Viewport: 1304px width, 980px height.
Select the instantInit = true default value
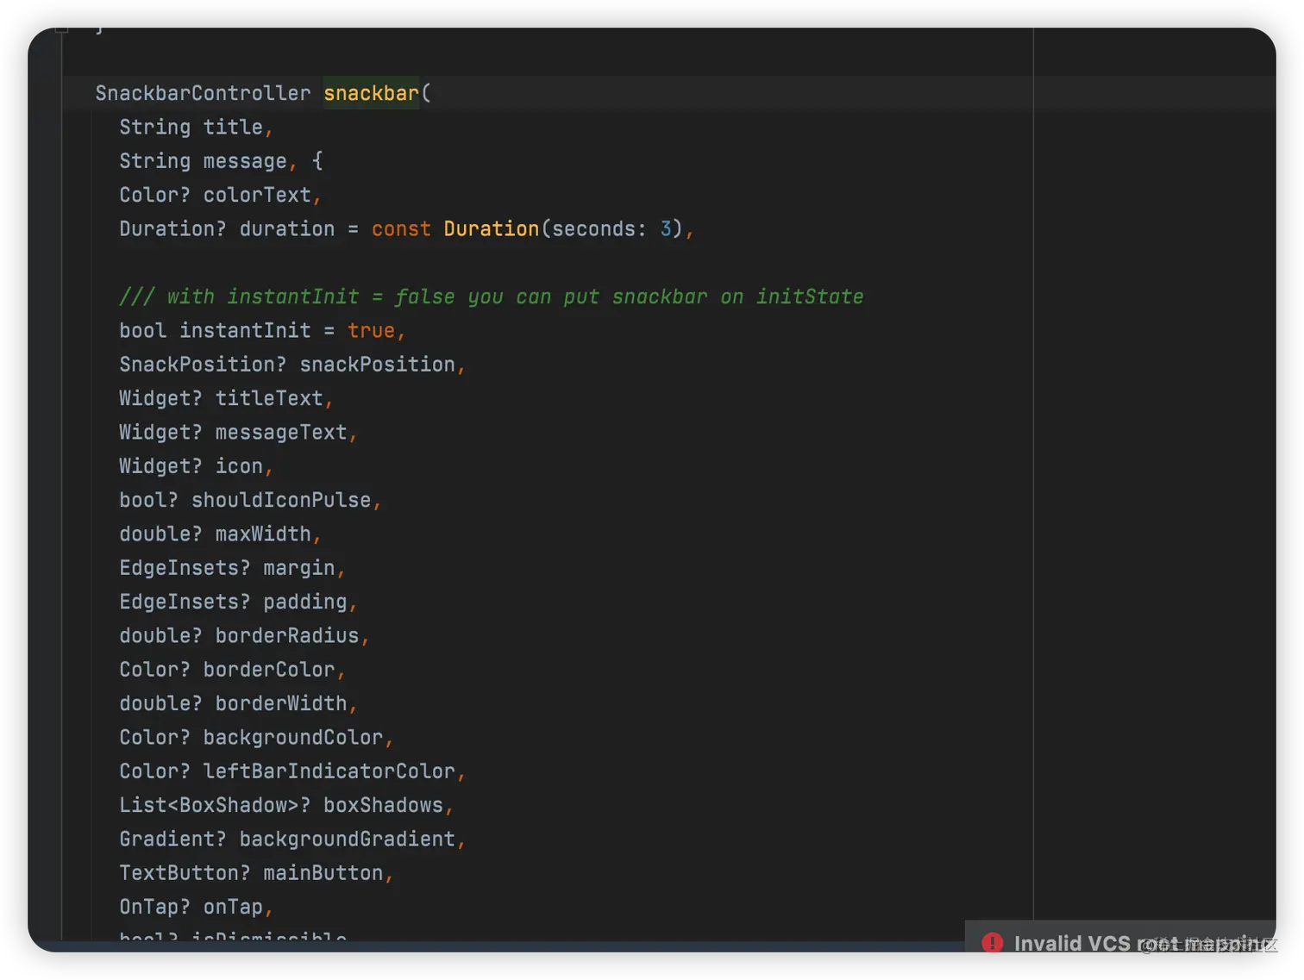371,330
